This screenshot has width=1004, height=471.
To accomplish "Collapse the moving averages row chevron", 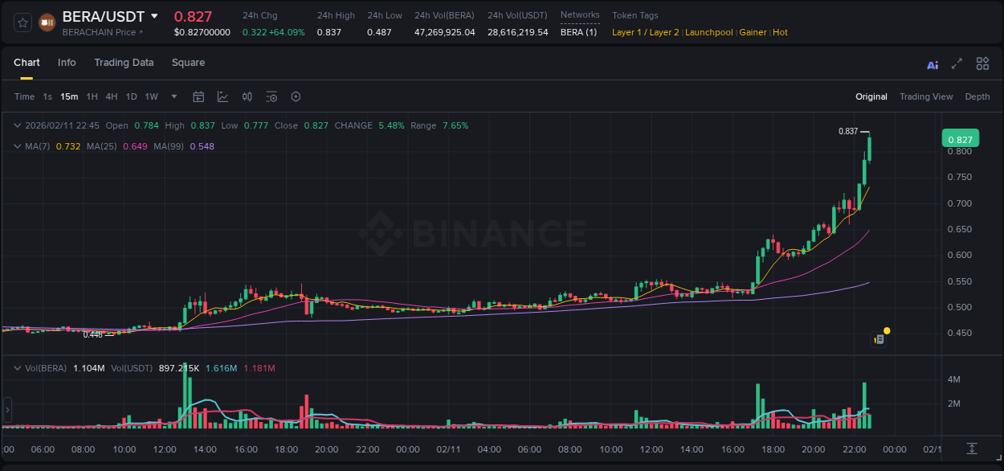I will [x=17, y=146].
